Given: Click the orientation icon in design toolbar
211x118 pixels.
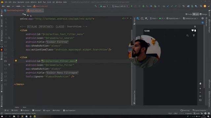Looking at the screenshot, I should coord(142,18).
